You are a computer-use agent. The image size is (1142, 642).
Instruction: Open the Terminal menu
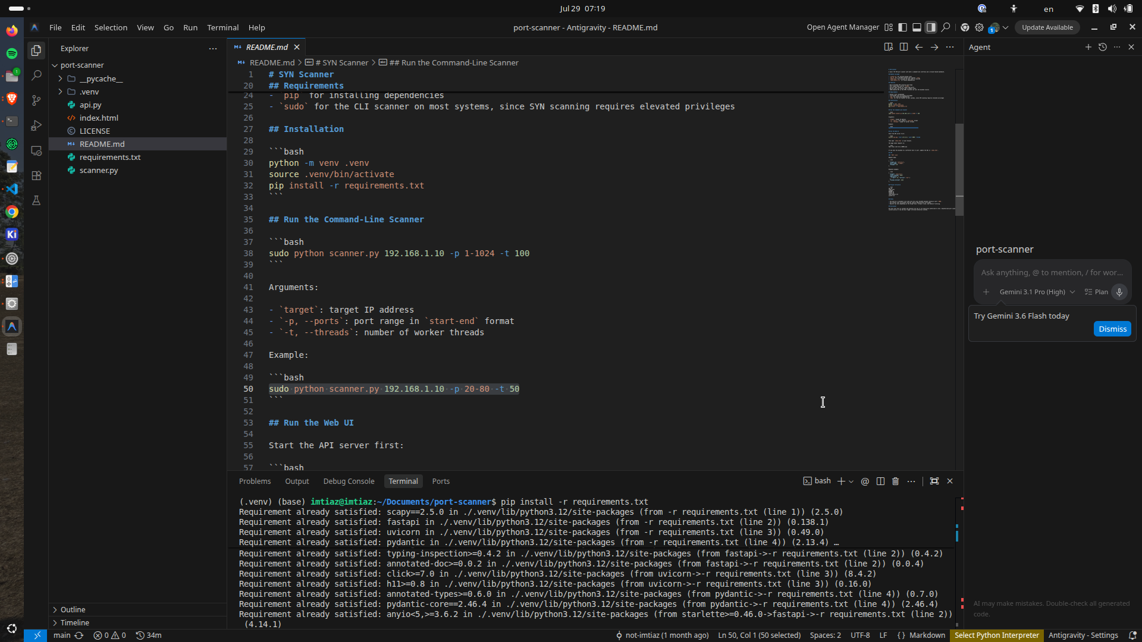pyautogui.click(x=222, y=27)
